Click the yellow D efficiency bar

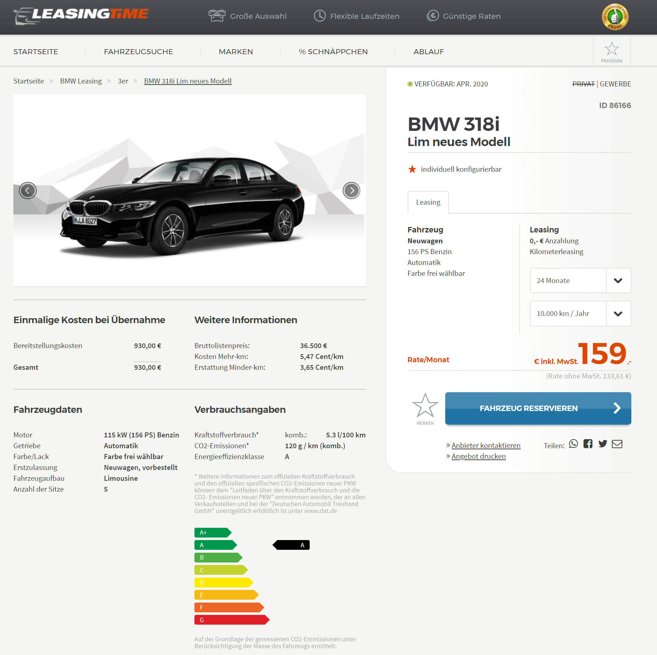point(224,582)
